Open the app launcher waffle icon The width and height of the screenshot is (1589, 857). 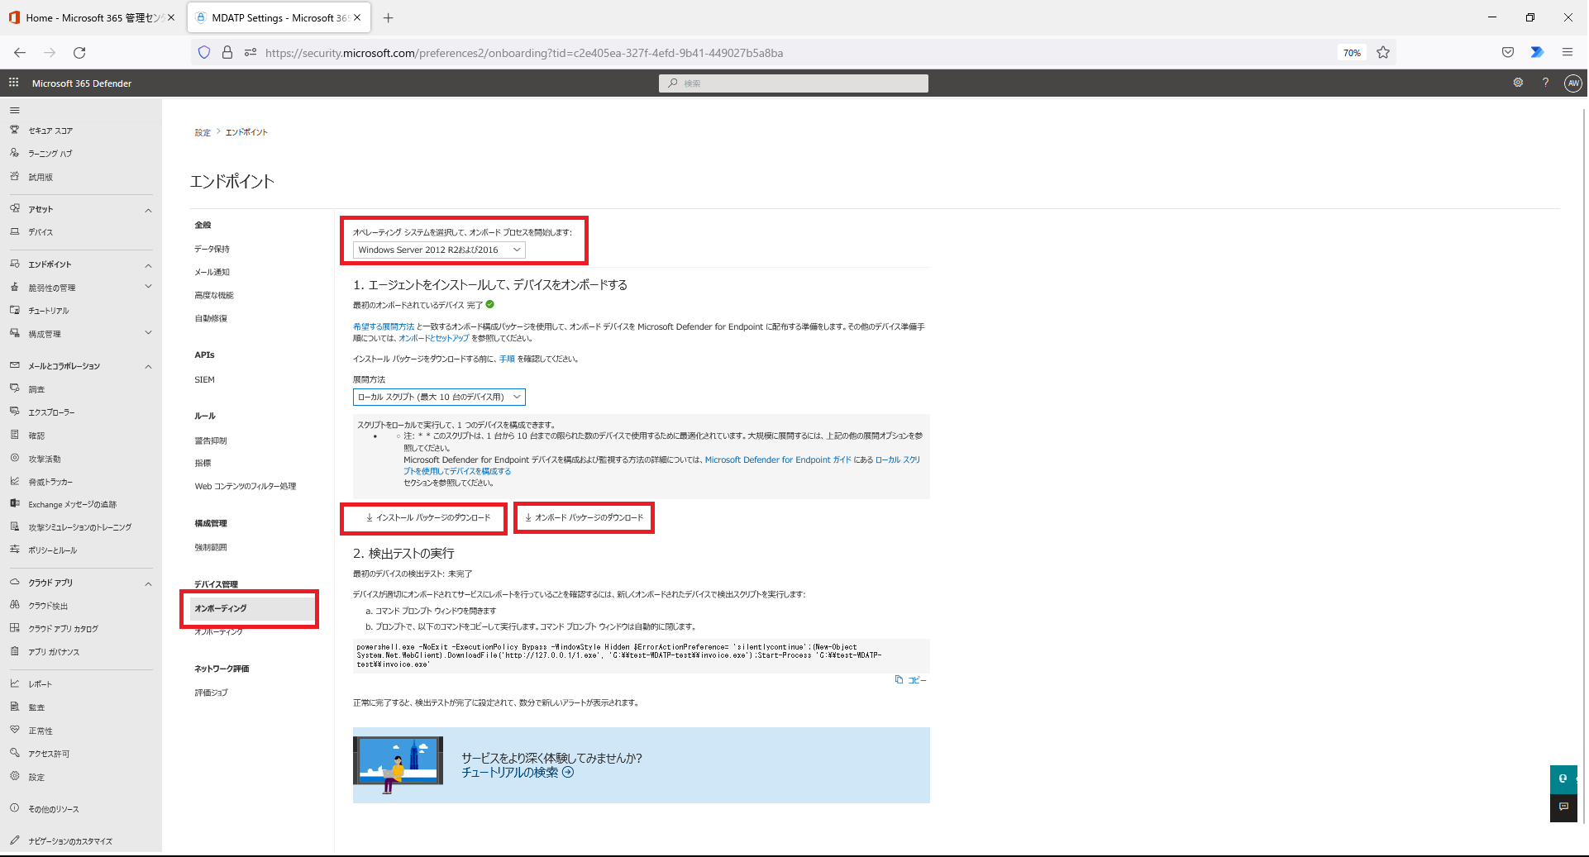[x=13, y=83]
